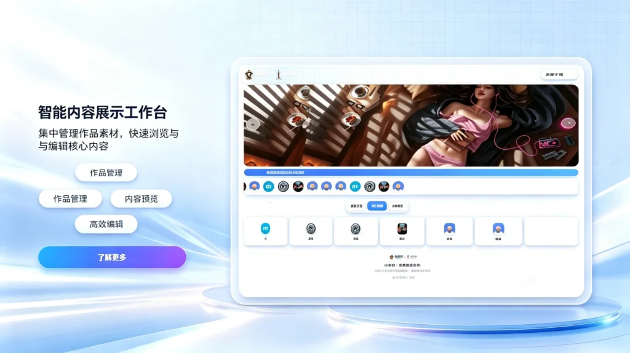Switch to the tab right of the blue tab
The width and height of the screenshot is (630, 353).
(398, 206)
